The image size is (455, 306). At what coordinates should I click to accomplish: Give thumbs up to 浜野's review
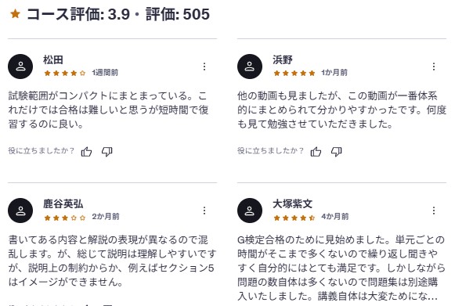point(316,151)
